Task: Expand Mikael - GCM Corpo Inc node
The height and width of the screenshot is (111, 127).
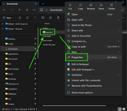Action: click(3, 24)
